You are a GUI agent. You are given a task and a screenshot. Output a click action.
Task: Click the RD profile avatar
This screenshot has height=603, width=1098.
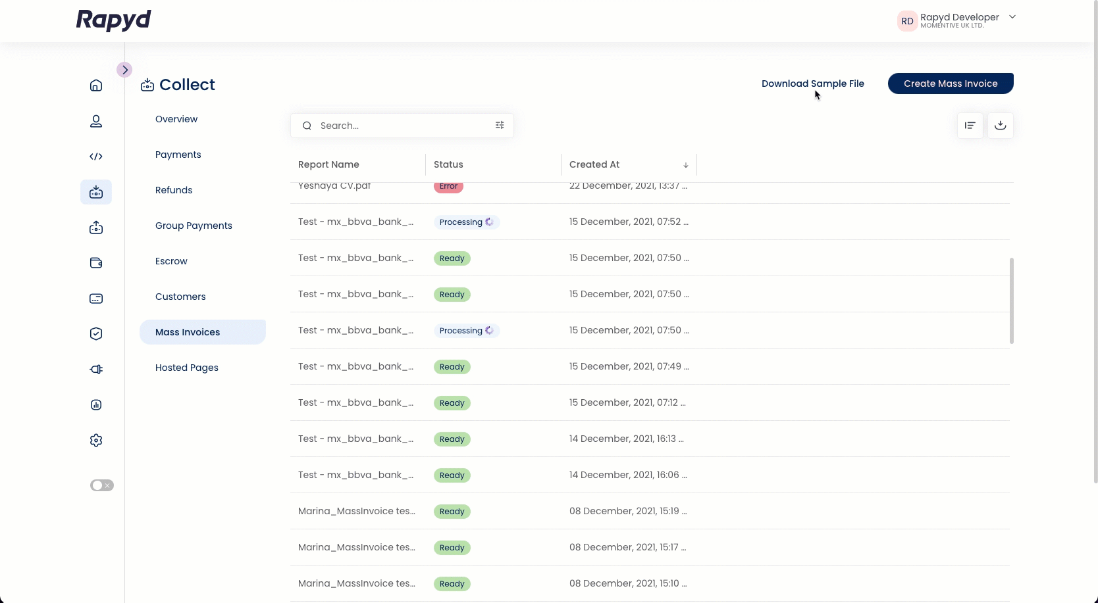click(907, 21)
